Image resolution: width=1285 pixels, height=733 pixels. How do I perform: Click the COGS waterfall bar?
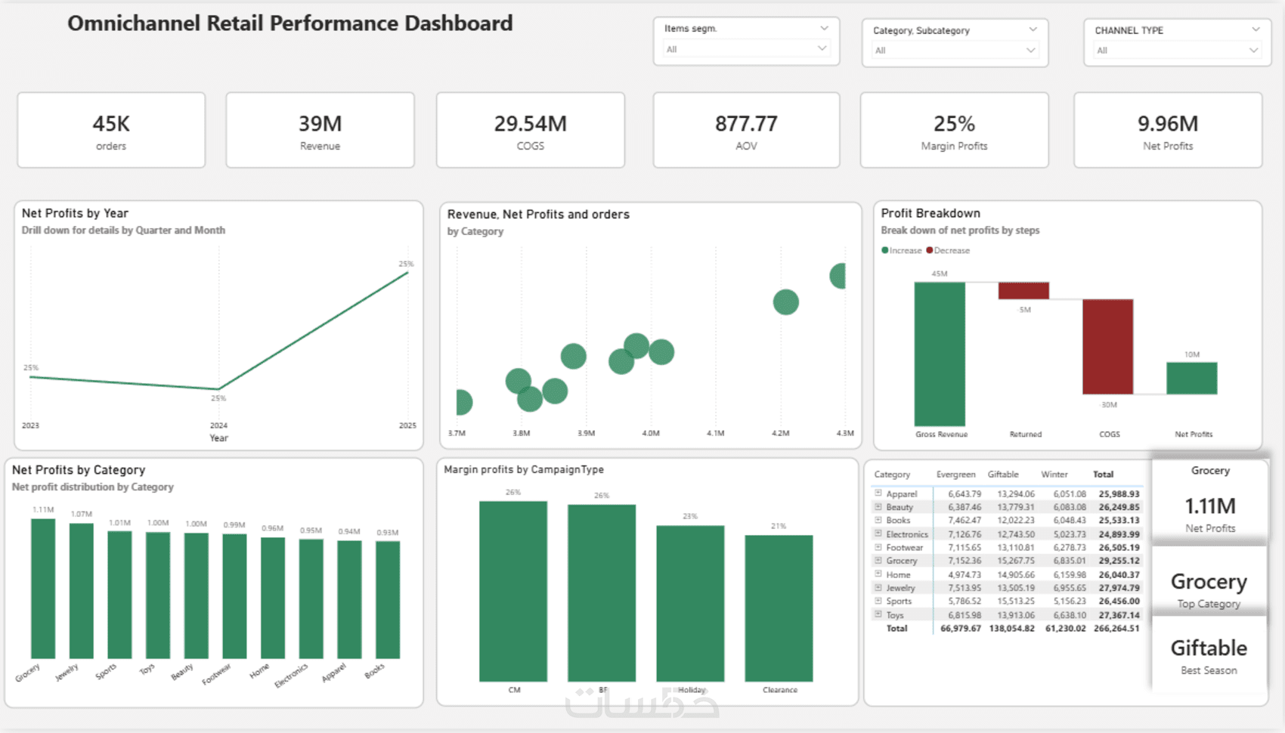pyautogui.click(x=1107, y=347)
